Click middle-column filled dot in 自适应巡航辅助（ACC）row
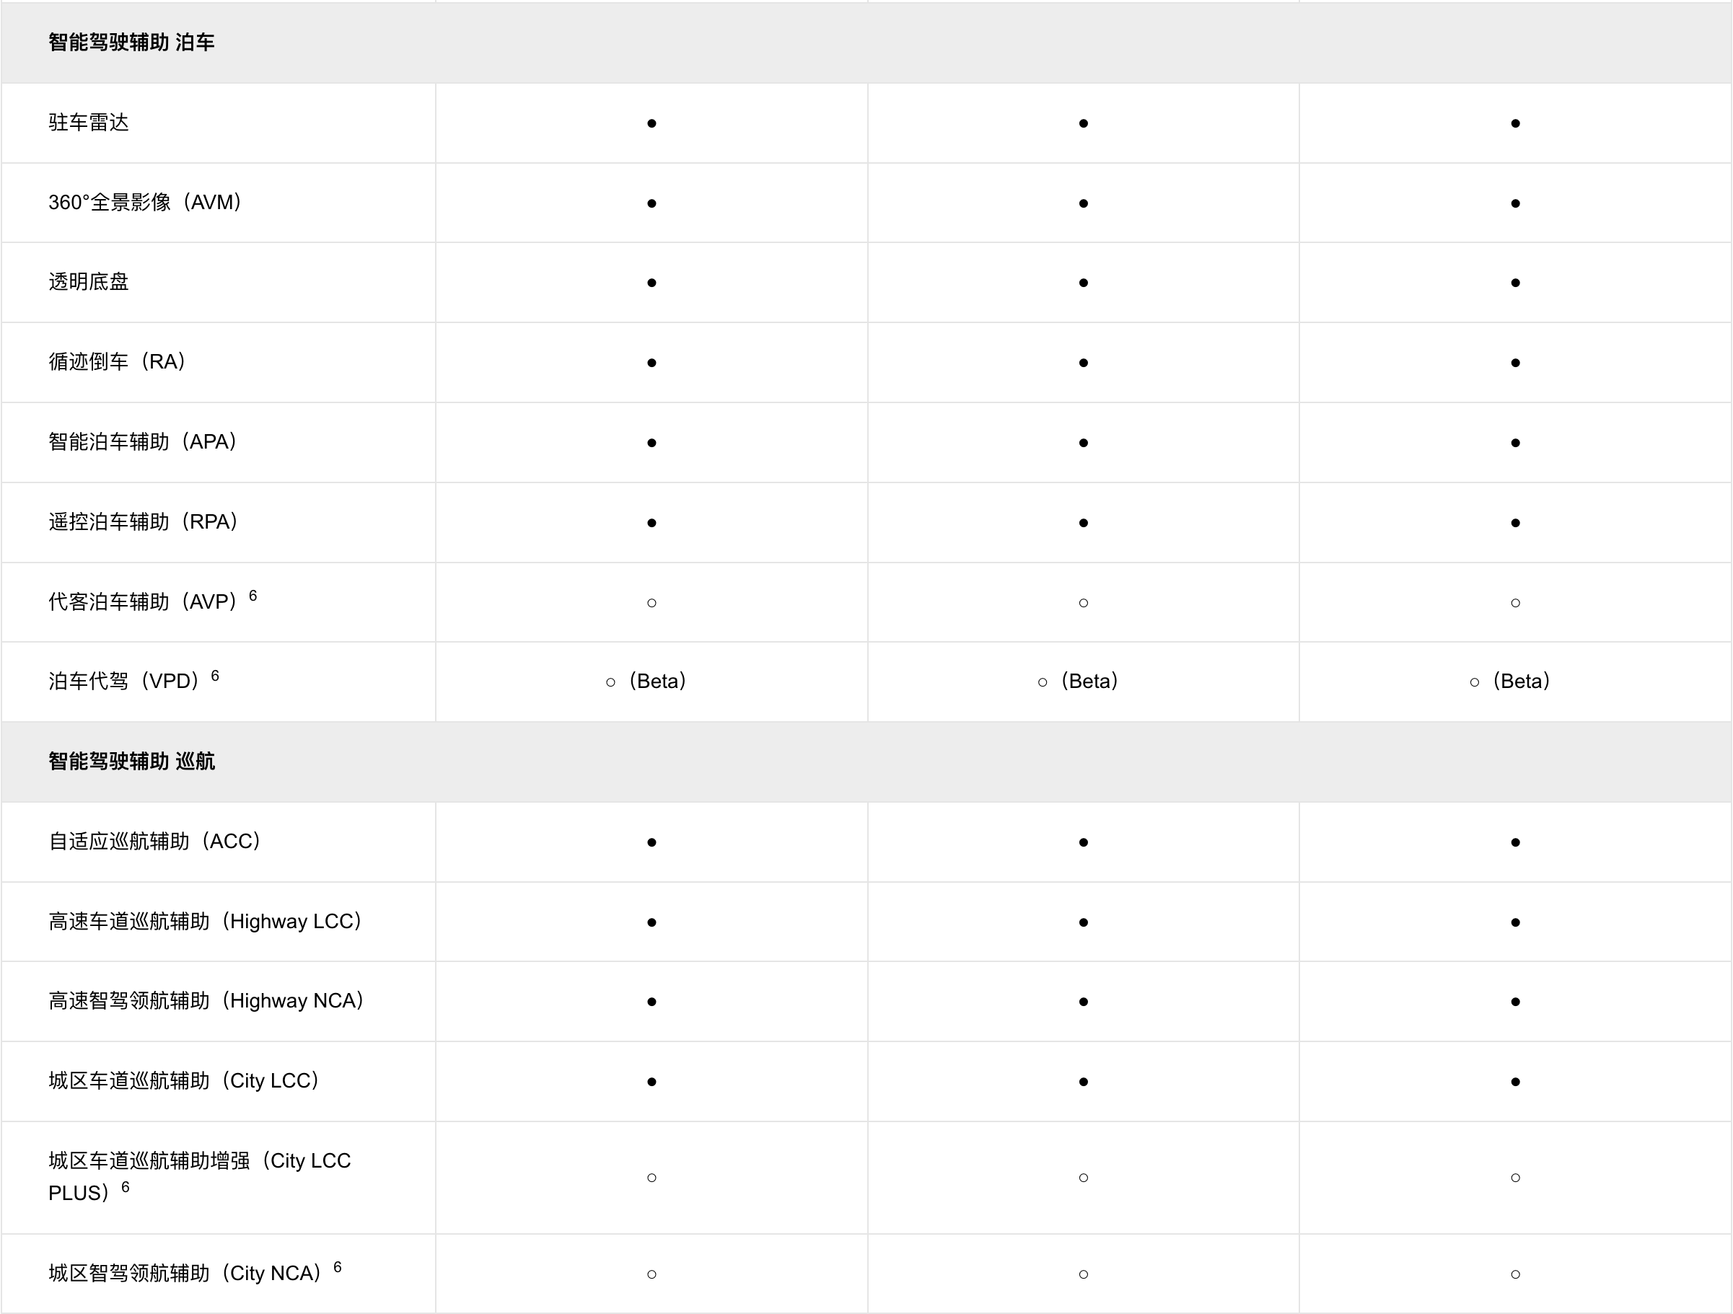The image size is (1733, 1314). tap(1084, 842)
